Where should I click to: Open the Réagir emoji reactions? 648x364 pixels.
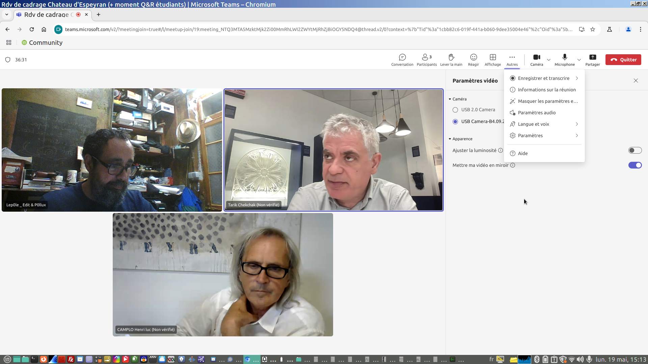click(474, 59)
